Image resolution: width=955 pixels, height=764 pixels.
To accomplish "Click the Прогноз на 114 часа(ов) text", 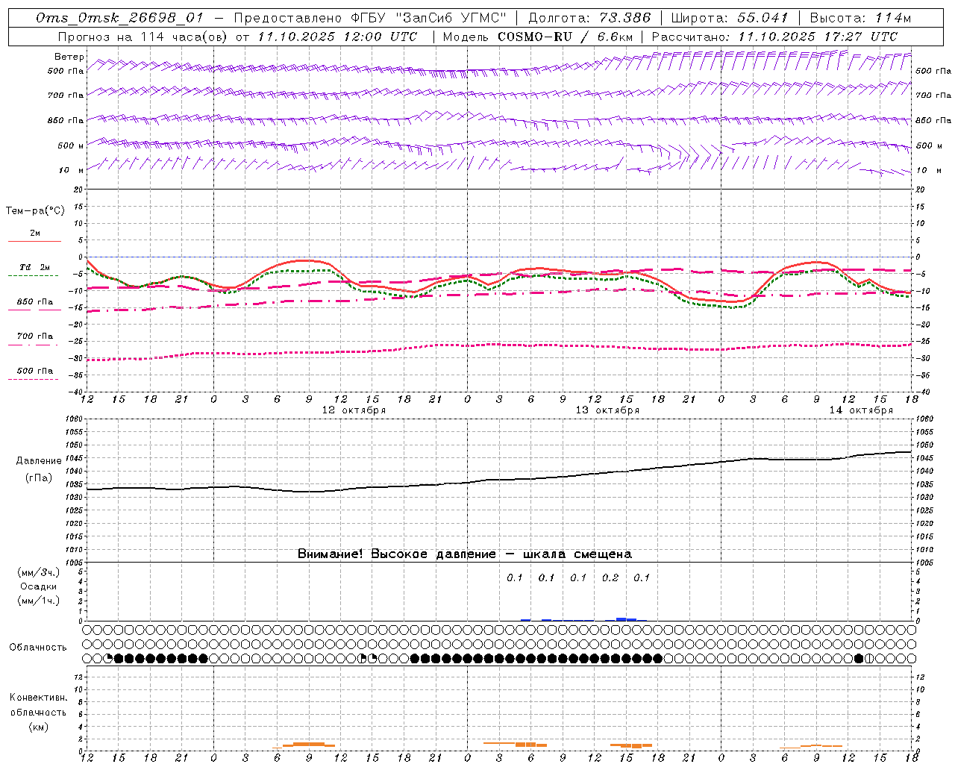I will click(x=143, y=37).
